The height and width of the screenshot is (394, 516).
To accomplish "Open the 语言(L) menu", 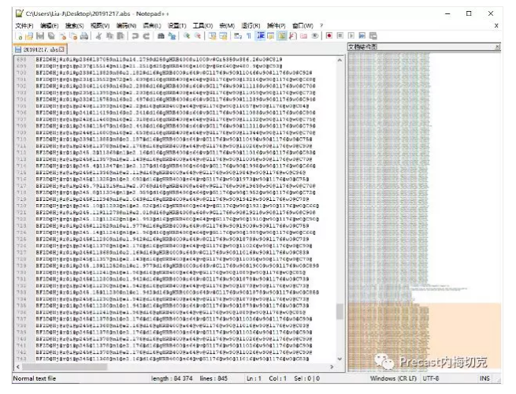I will pyautogui.click(x=152, y=26).
